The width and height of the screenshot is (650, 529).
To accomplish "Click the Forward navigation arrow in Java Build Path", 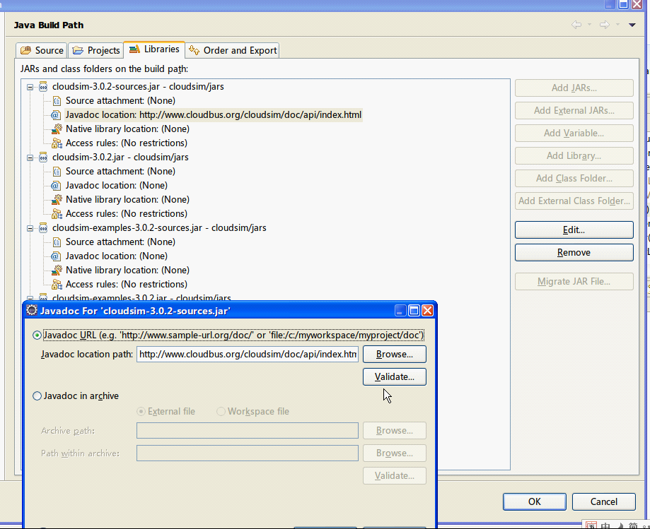I will [605, 25].
